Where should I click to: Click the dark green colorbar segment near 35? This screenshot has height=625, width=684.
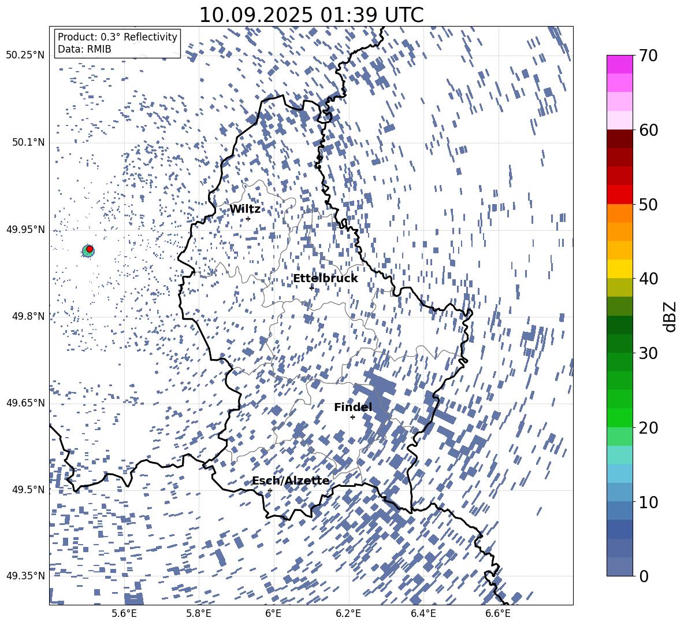tap(619, 325)
